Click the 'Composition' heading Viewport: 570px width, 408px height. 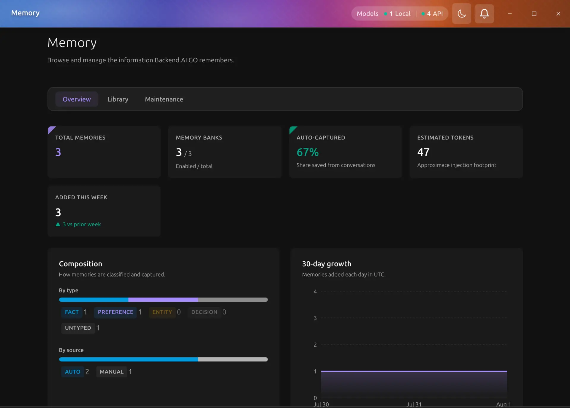[x=80, y=264]
